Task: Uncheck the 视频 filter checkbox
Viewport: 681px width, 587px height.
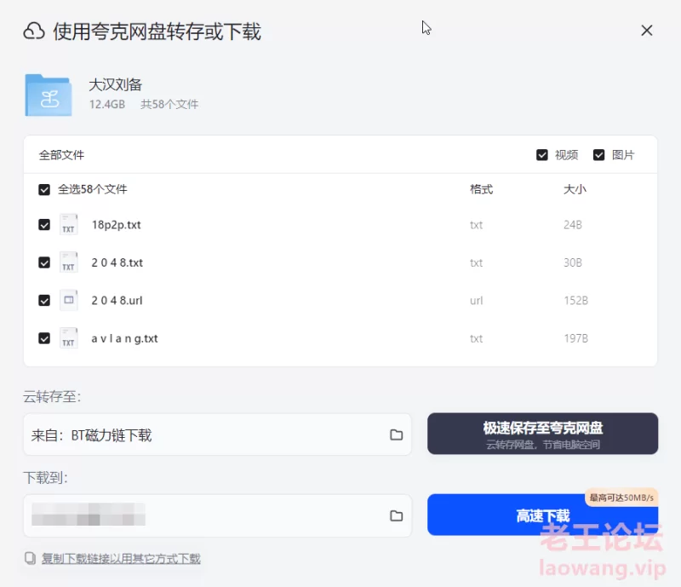Action: 541,155
